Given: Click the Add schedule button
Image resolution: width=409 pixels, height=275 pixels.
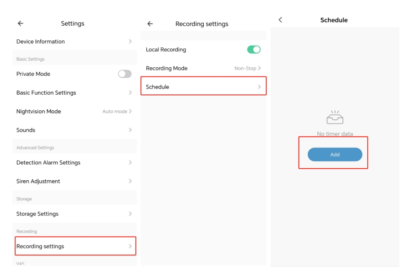Looking at the screenshot, I should click(335, 155).
